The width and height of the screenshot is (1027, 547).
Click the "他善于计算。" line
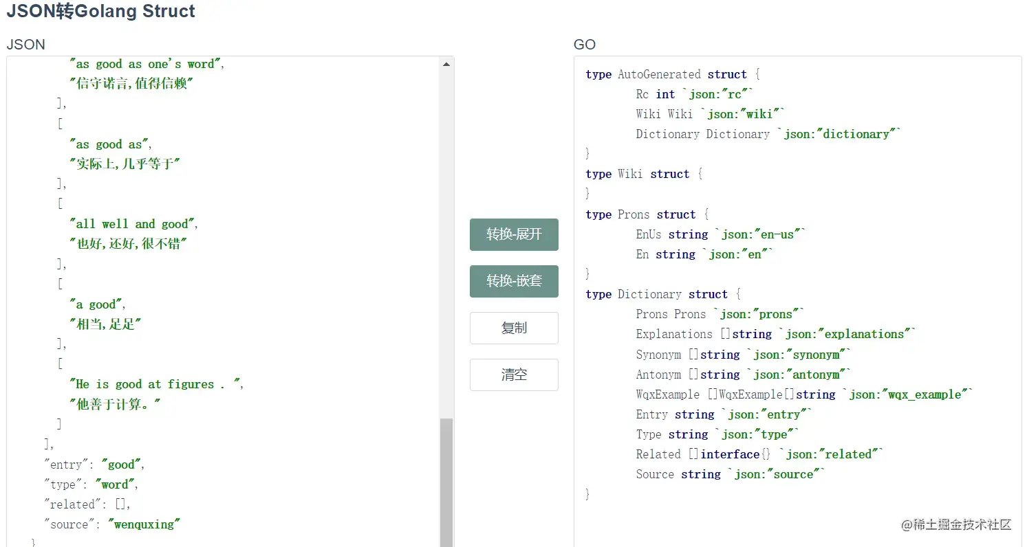(x=114, y=404)
